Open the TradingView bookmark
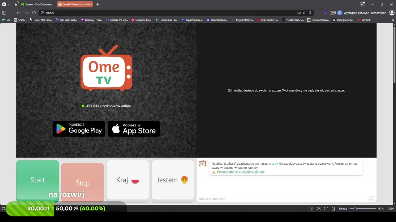The image size is (396, 222). coord(343,20)
